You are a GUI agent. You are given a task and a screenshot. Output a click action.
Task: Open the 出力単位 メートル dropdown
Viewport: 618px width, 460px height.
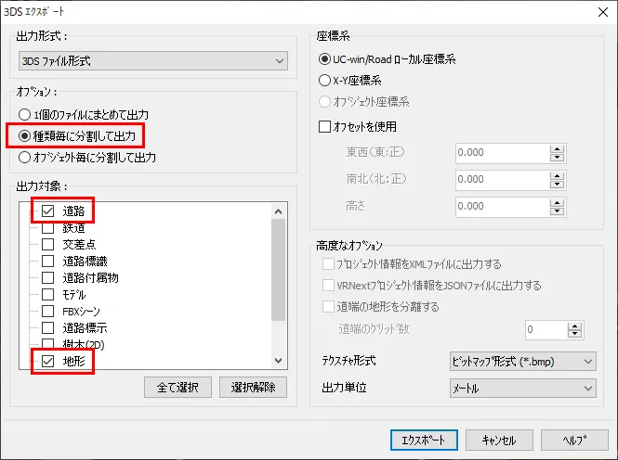pyautogui.click(x=521, y=389)
